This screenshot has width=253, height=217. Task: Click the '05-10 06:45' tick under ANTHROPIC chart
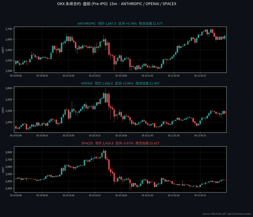pyautogui.click(x=42, y=76)
